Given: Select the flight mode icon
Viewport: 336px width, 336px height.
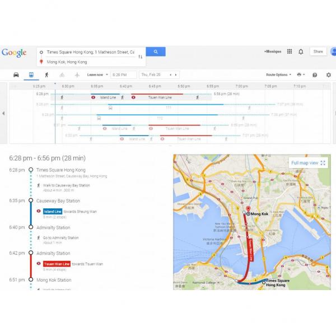Looking at the screenshot, I should [x=77, y=75].
